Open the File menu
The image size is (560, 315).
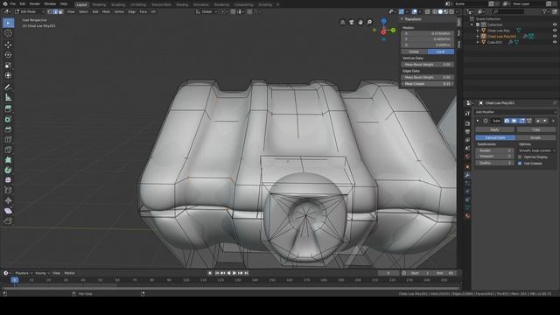(x=13, y=3)
